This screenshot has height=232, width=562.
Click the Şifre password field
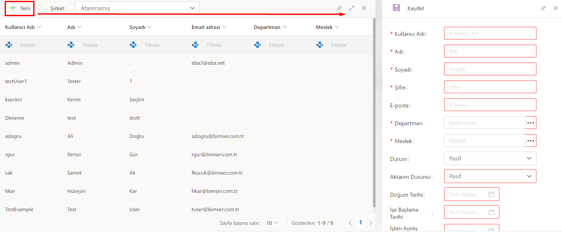point(490,87)
